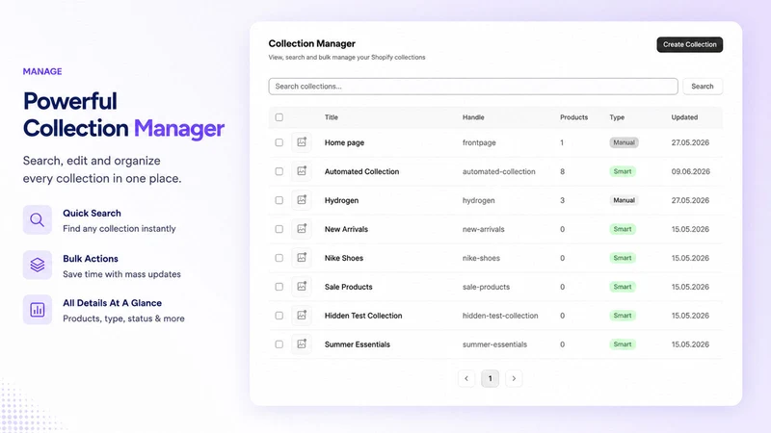Click the Bulk Actions feature title
This screenshot has height=433, width=771.
click(91, 259)
